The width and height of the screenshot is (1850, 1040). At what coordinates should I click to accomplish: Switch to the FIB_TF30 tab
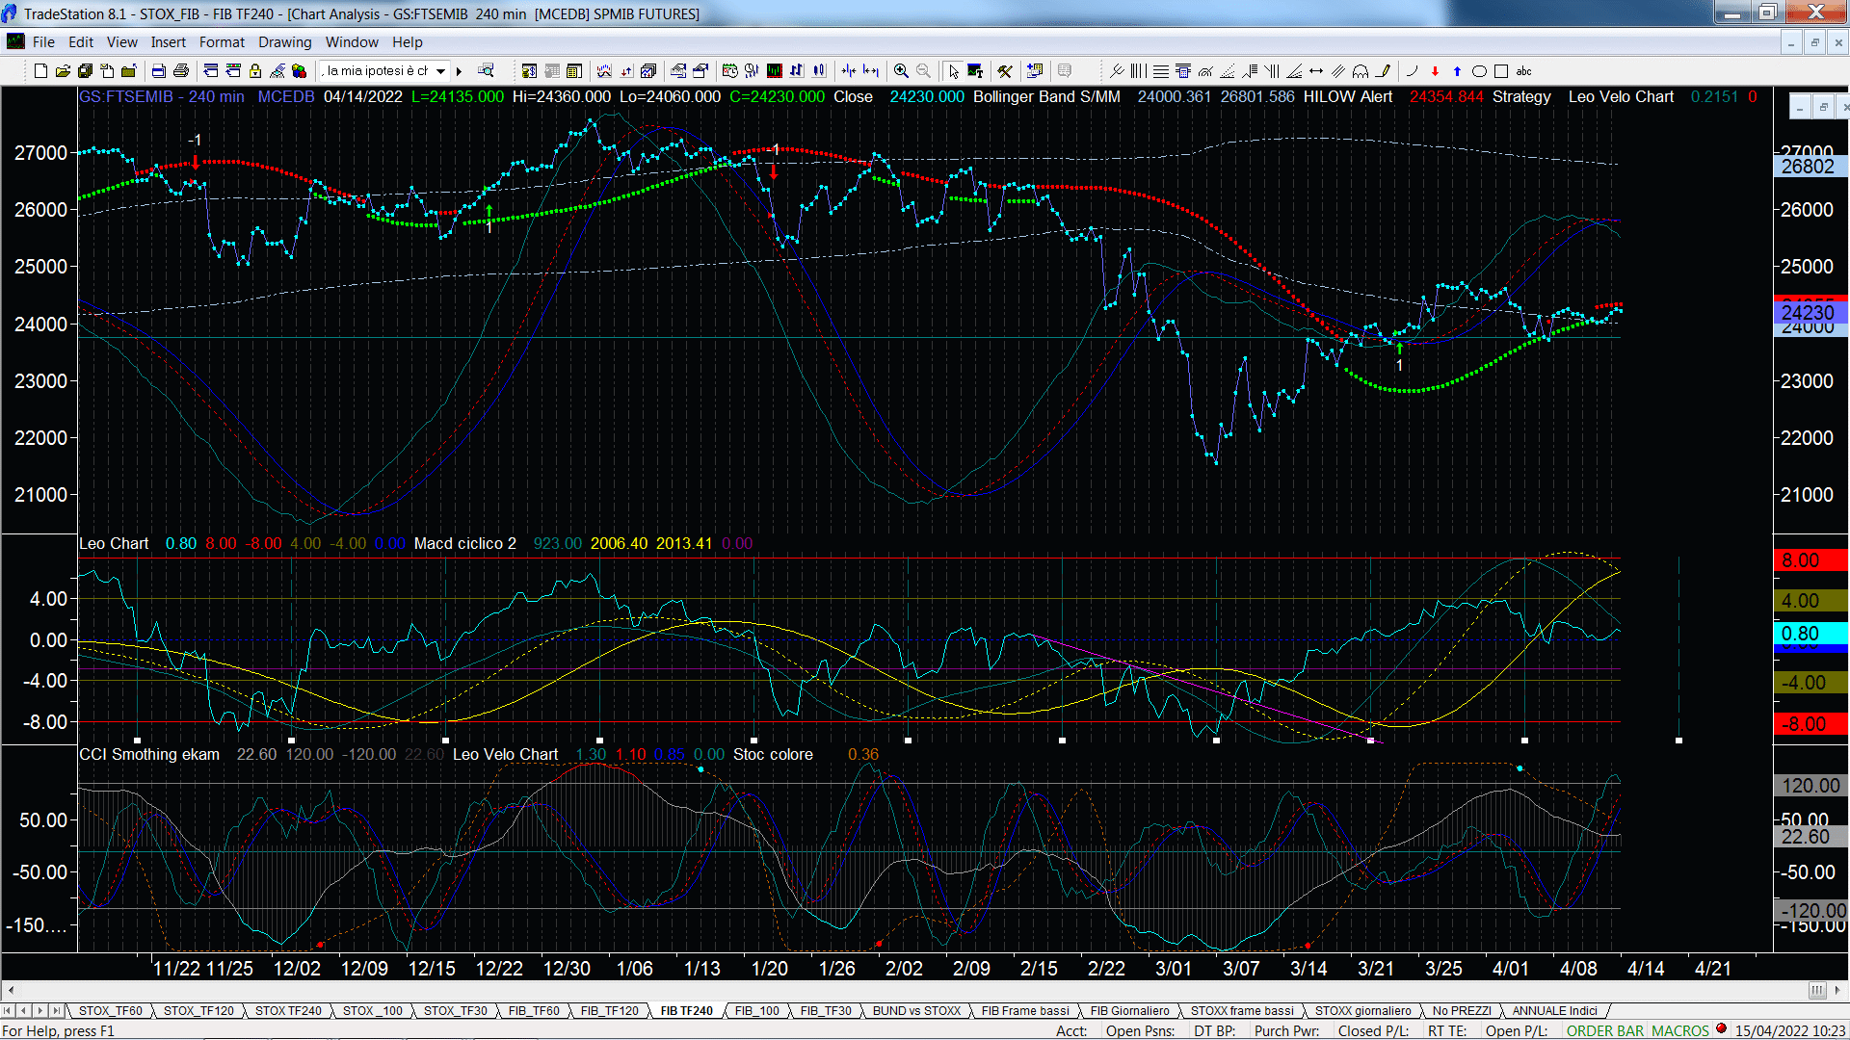click(826, 1010)
